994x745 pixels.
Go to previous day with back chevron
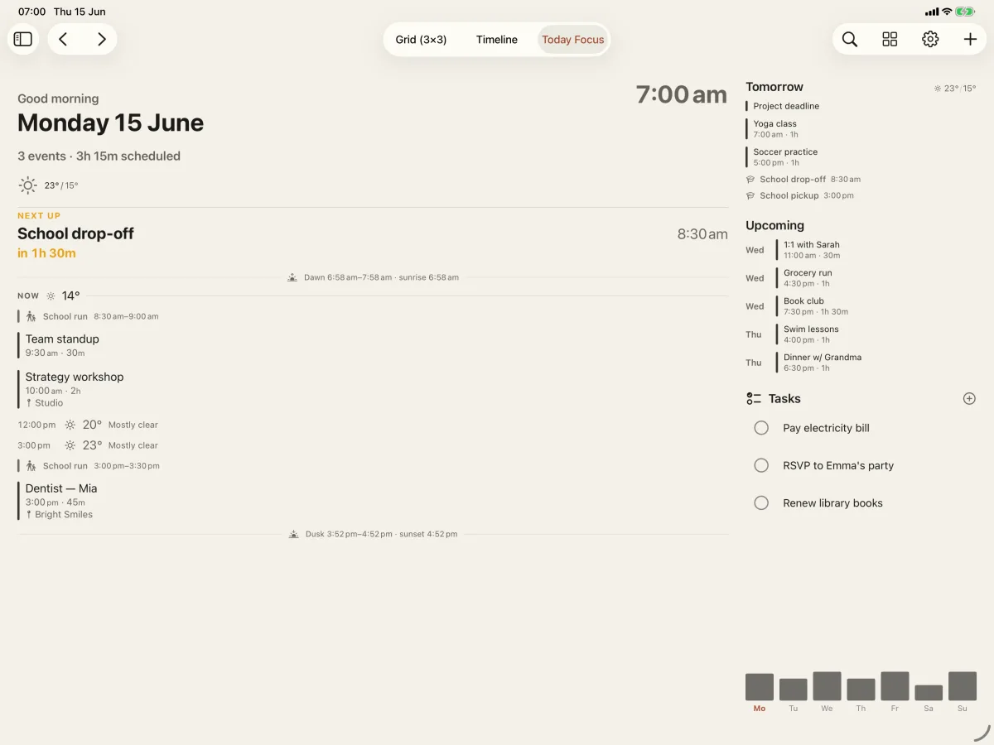point(63,39)
